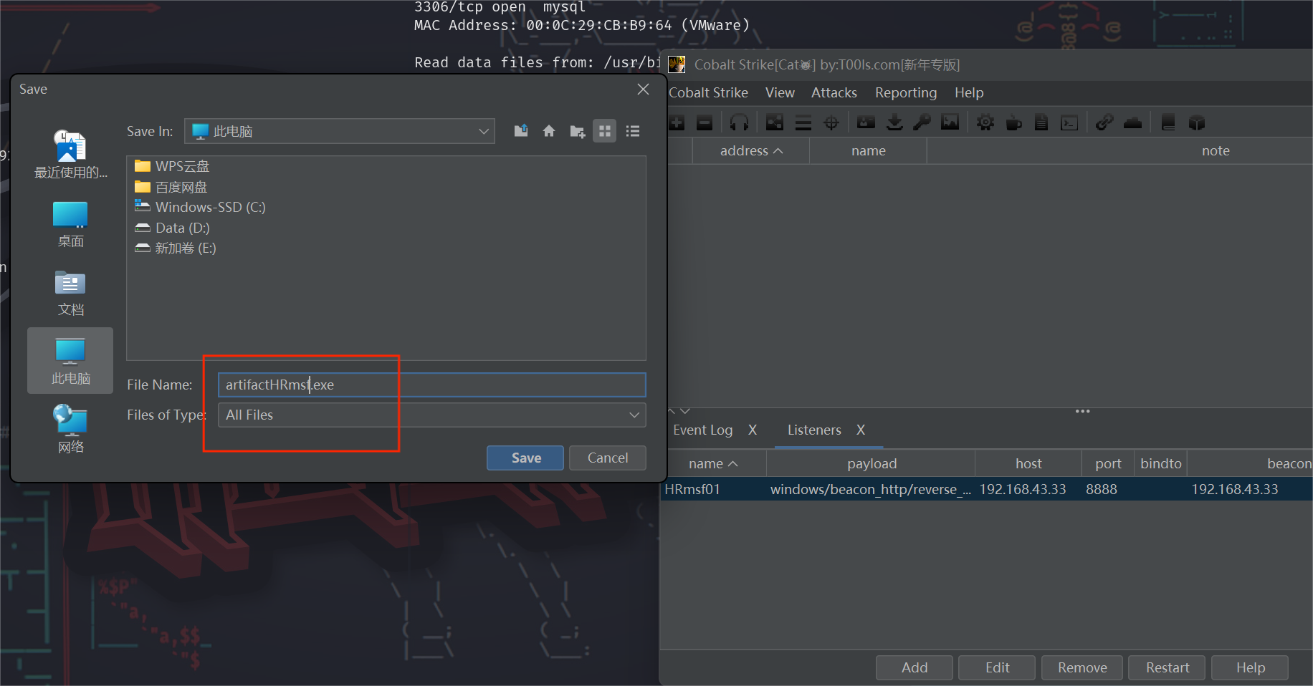Select the recent items (最近使用的) sidebar shortcut
The image size is (1313, 686).
[x=70, y=155]
